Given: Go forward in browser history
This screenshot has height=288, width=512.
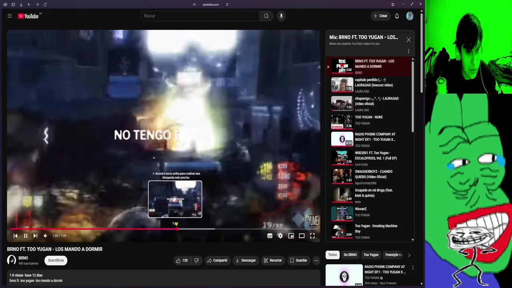Looking at the screenshot, I should [x=37, y=4].
